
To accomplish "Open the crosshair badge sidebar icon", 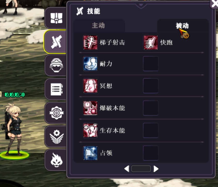I will click(56, 113).
